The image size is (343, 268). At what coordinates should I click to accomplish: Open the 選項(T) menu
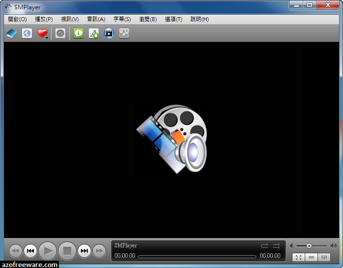tap(174, 19)
